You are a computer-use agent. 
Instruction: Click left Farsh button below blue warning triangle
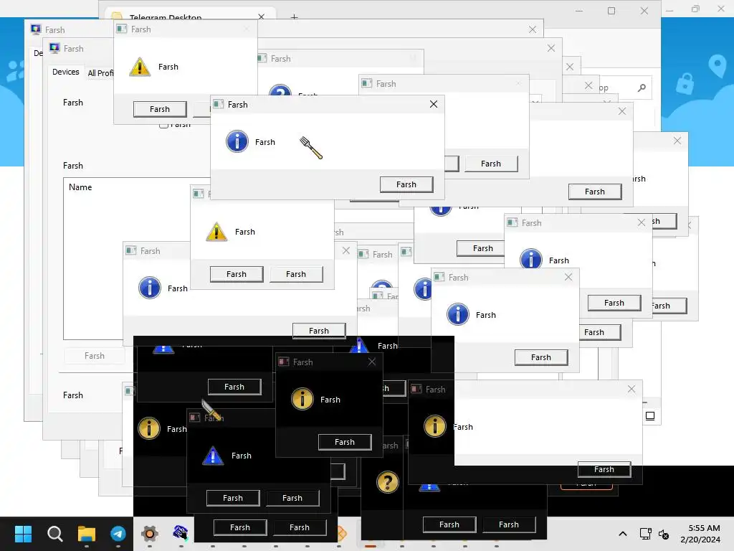point(233,498)
